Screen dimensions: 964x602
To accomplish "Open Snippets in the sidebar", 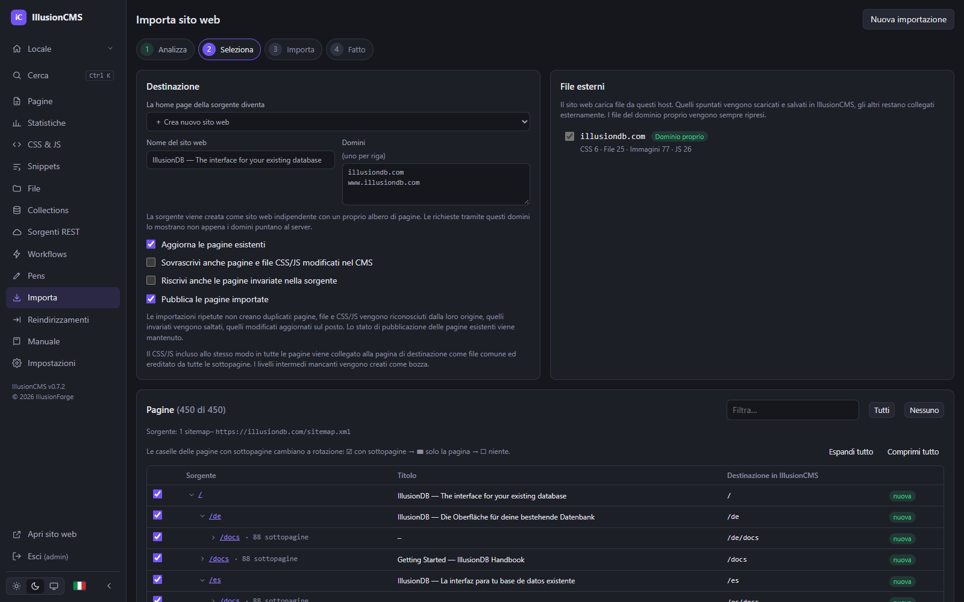I will point(63,166).
